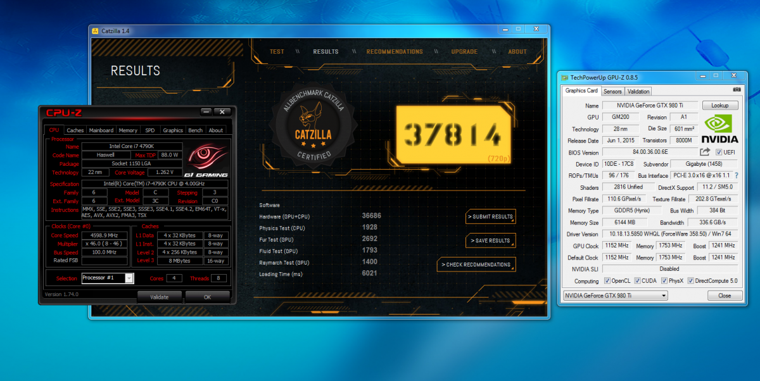The width and height of the screenshot is (760, 381).
Task: Click the SUBMIT RESULTS button
Action: [491, 216]
